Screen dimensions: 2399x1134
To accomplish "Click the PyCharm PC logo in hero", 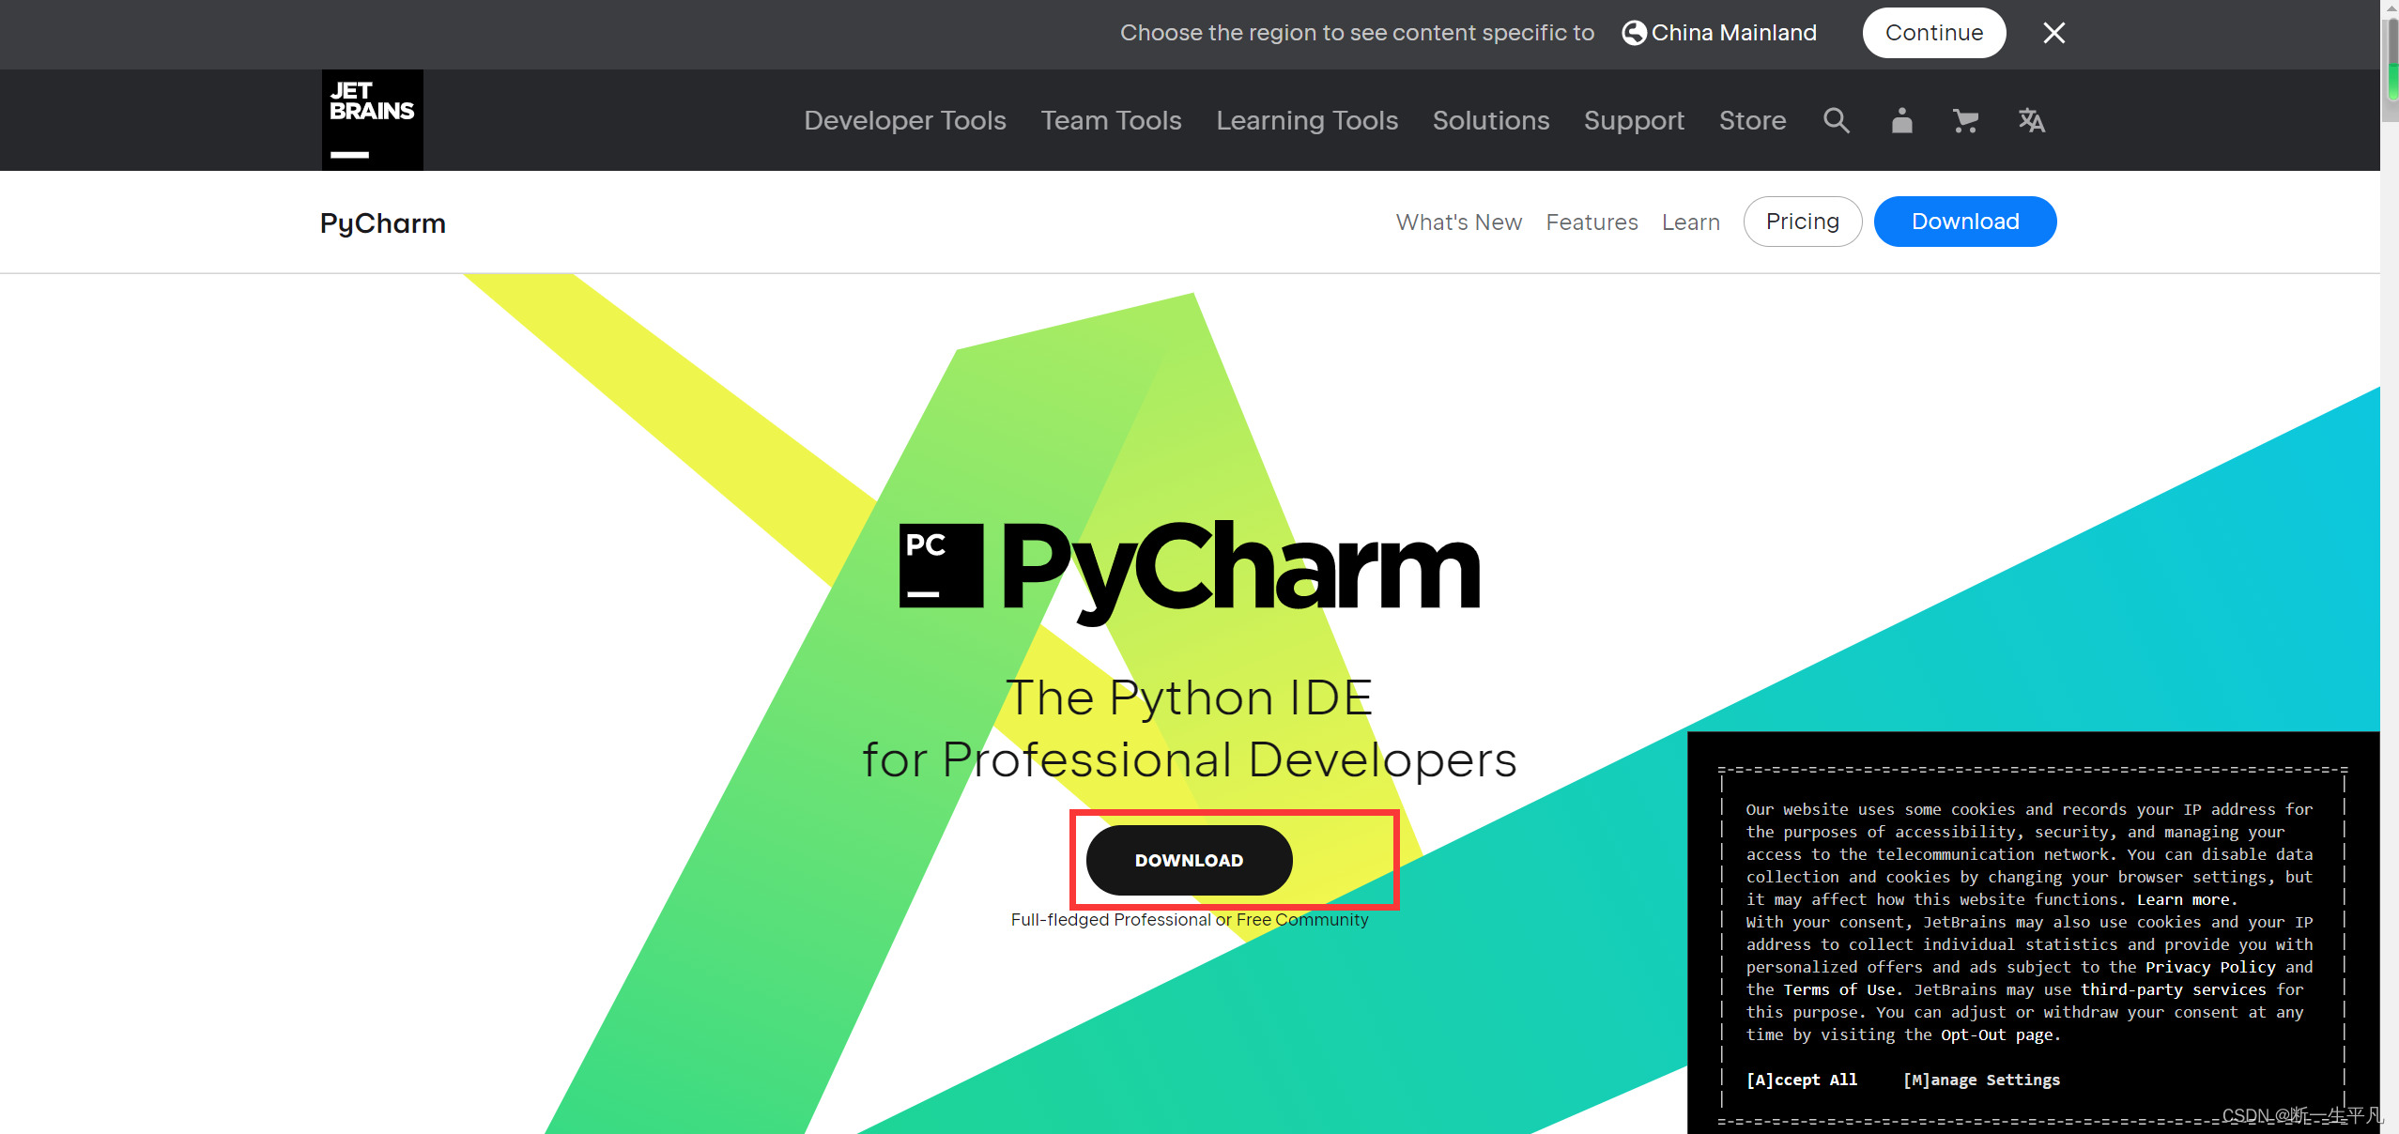I will coord(941,565).
